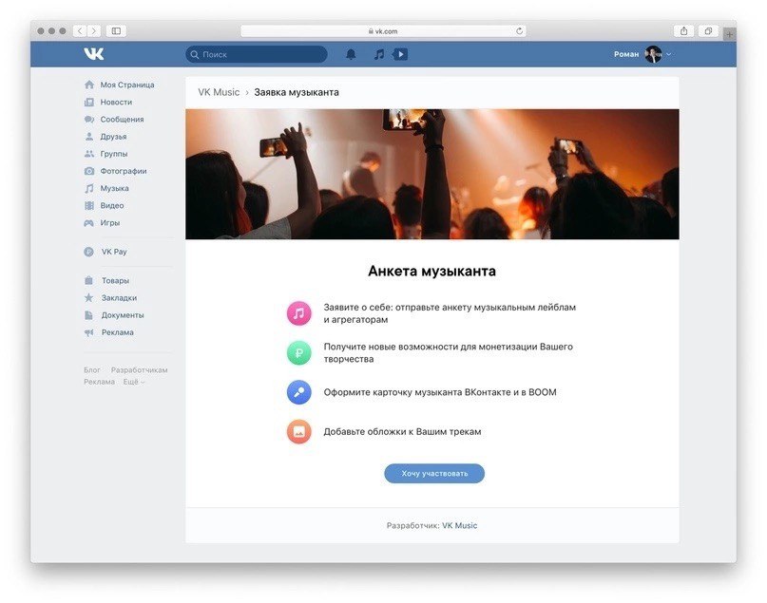Open Товары in the sidebar

[115, 280]
